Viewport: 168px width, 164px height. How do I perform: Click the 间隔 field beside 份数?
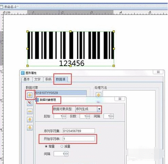click(107, 116)
